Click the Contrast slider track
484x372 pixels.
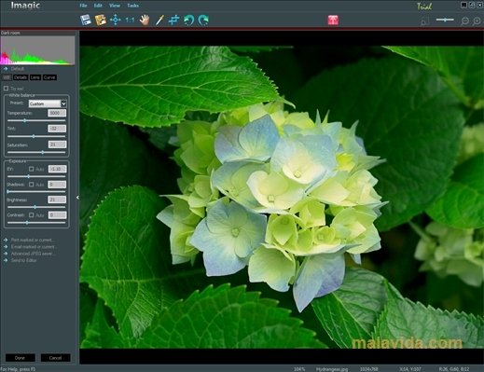coord(36,223)
